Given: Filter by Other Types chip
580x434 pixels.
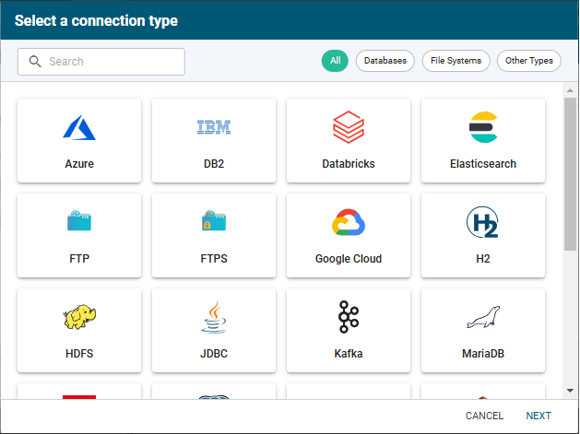Looking at the screenshot, I should click(x=529, y=61).
